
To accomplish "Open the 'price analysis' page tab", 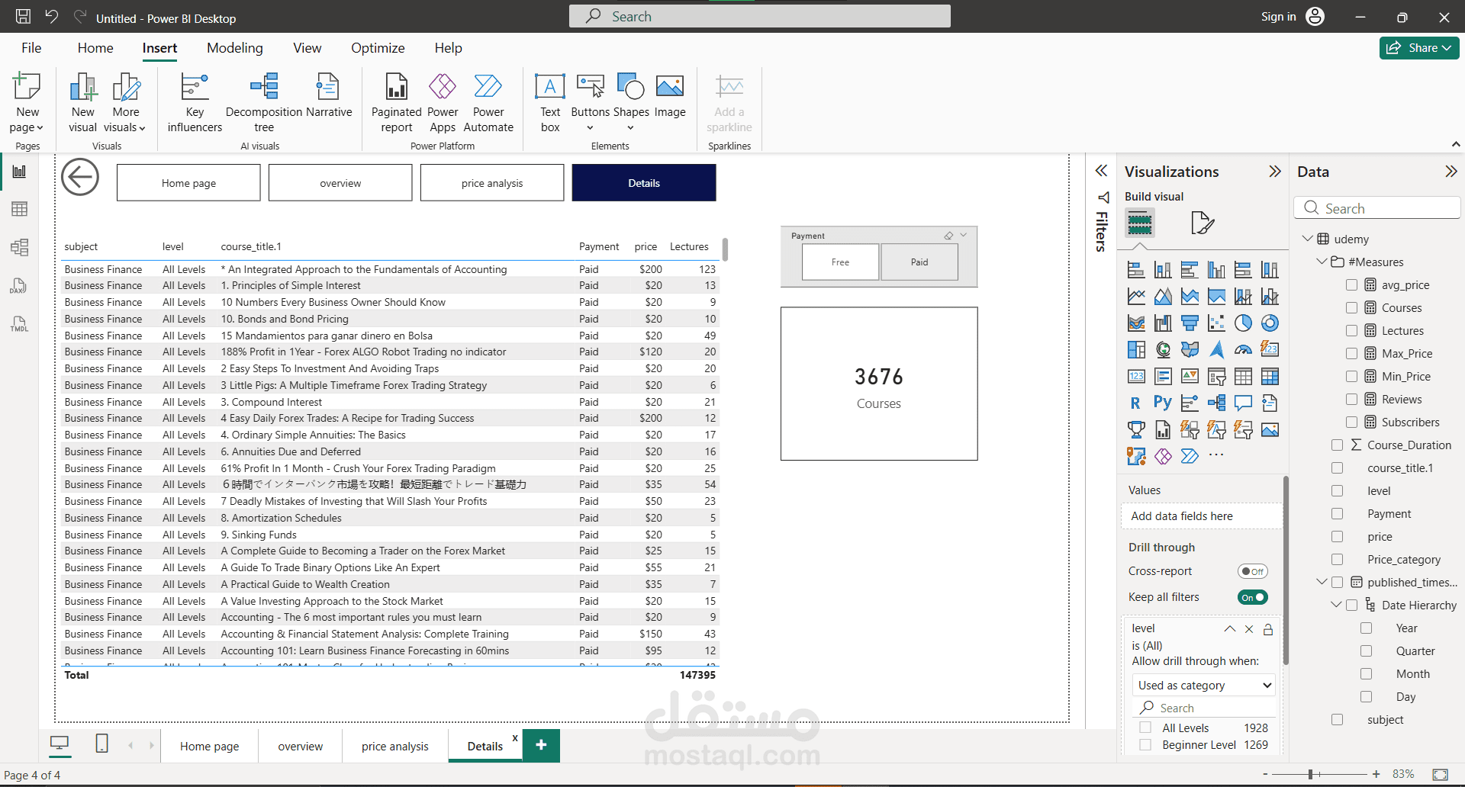I will tap(394, 745).
